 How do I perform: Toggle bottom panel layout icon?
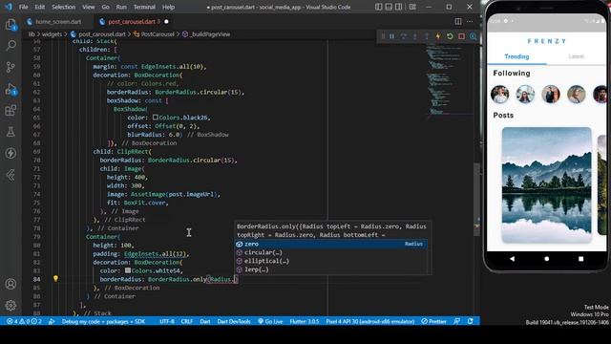tap(389, 7)
